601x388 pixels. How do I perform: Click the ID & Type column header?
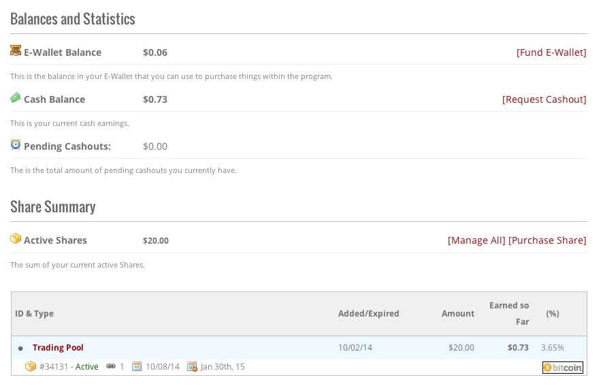click(x=35, y=314)
